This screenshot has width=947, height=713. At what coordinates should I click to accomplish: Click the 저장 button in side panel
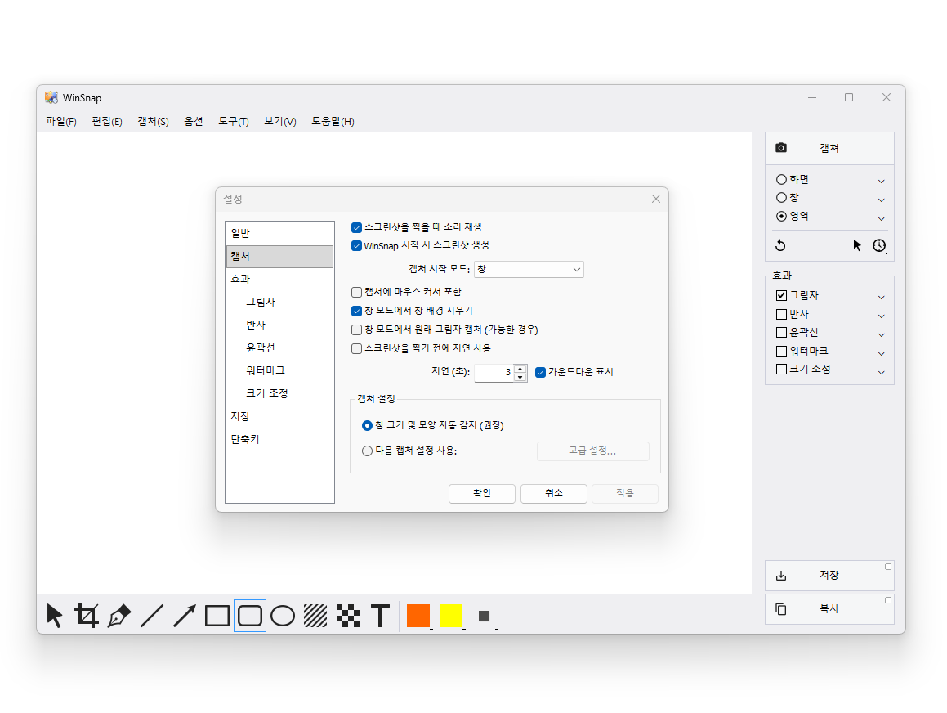[x=829, y=576]
